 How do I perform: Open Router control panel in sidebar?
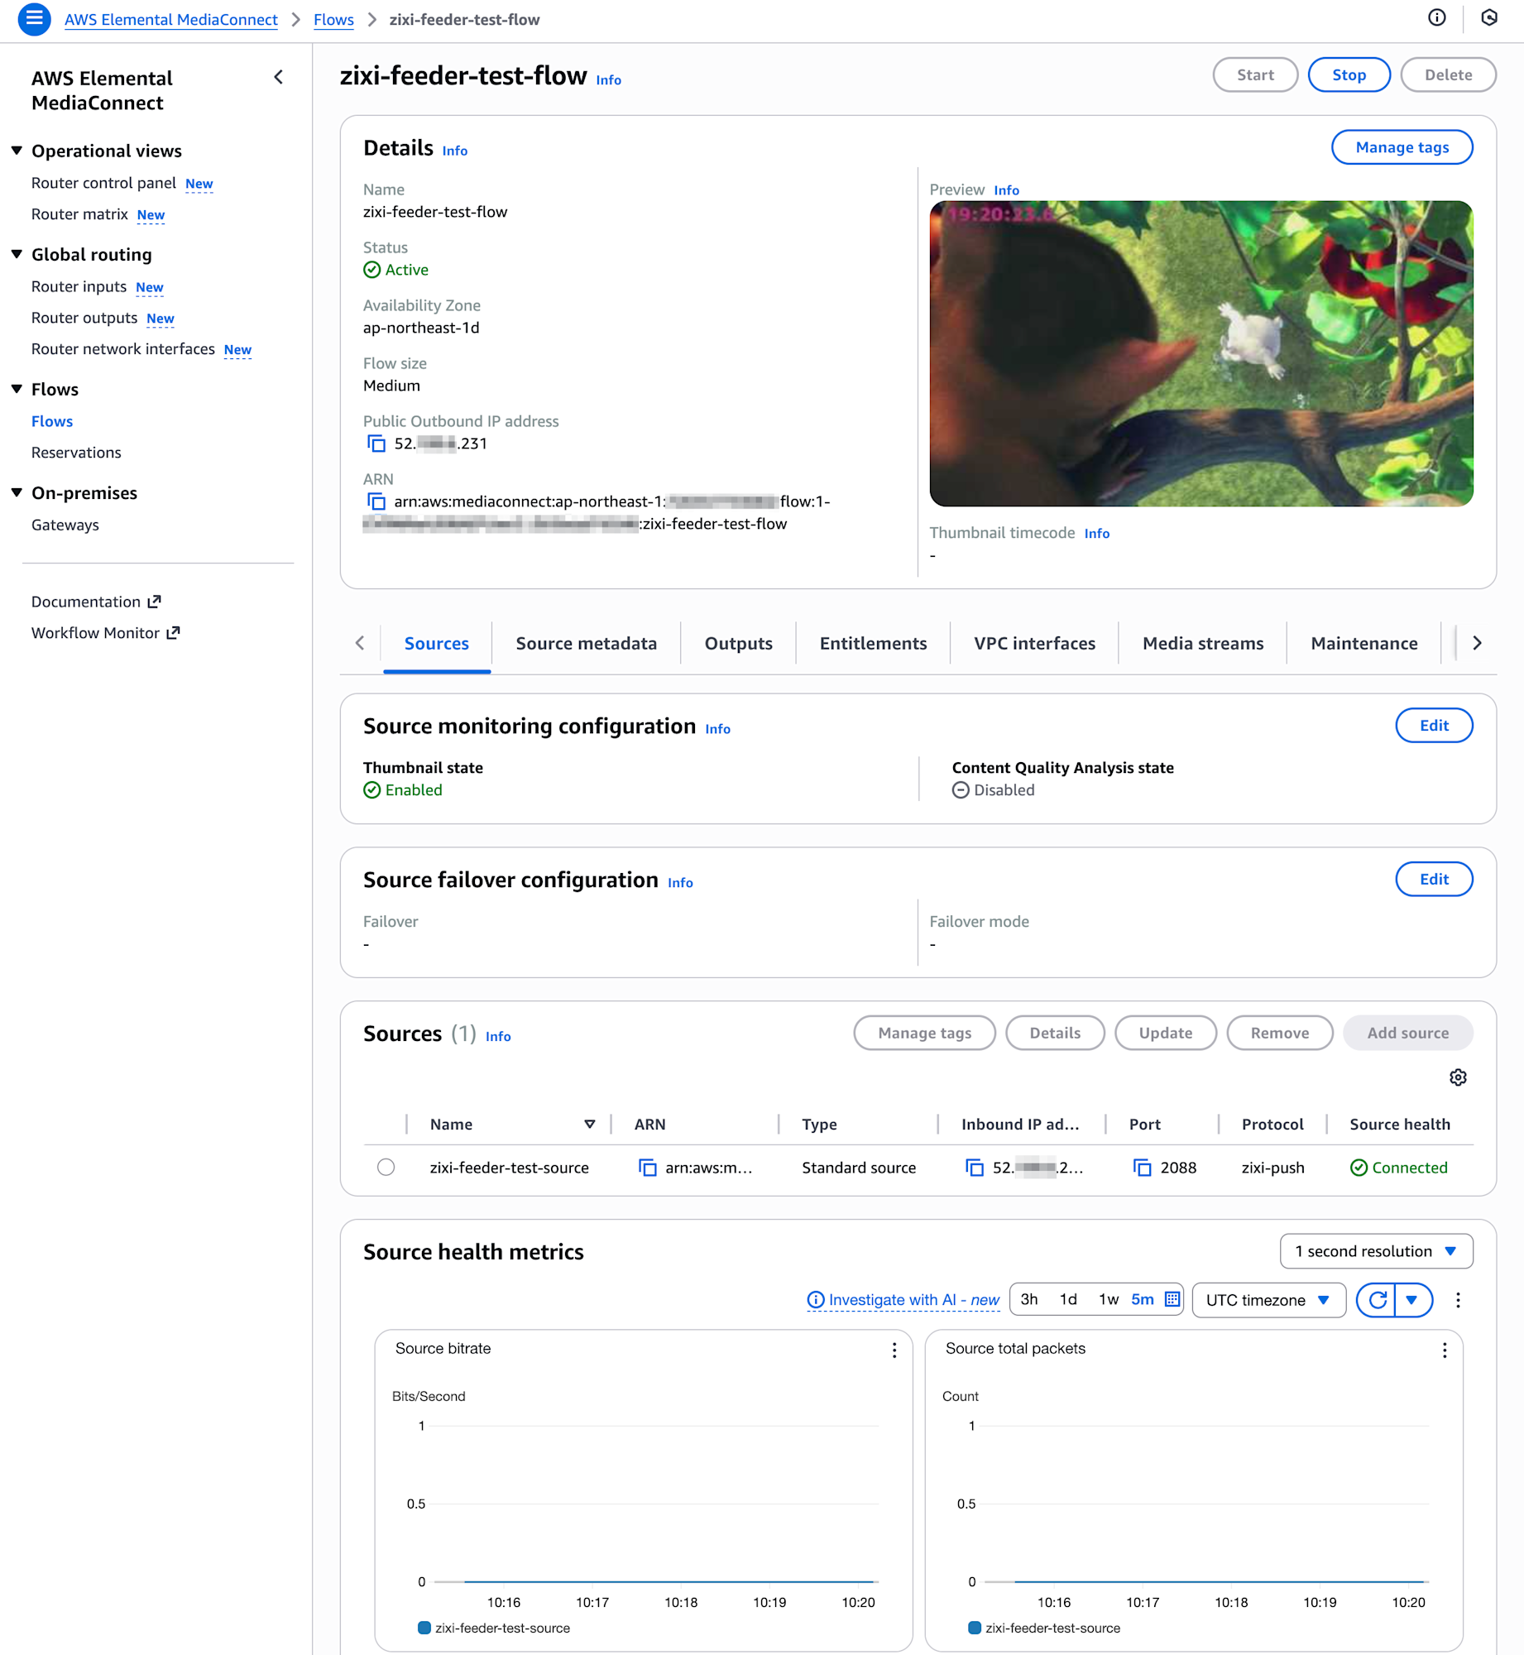(x=103, y=183)
